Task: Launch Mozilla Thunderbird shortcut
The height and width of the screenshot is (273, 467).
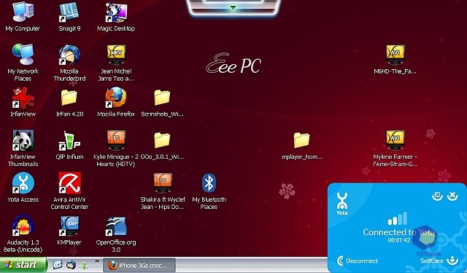Action: point(69,63)
